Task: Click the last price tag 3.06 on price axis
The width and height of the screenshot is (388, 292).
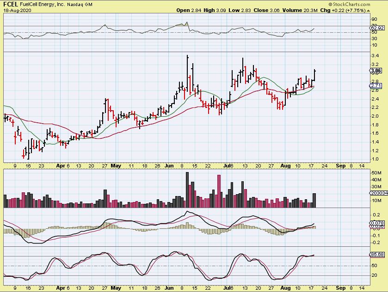Action: 376,71
